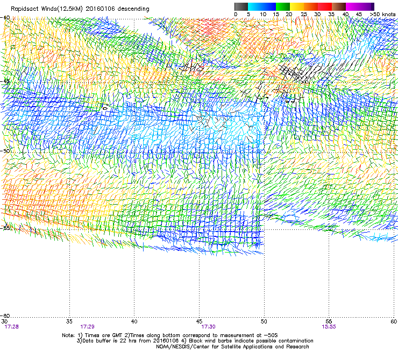Screen dimensions: 398x350
Task: Click the -50 latitude axis label
Action: point(5,151)
